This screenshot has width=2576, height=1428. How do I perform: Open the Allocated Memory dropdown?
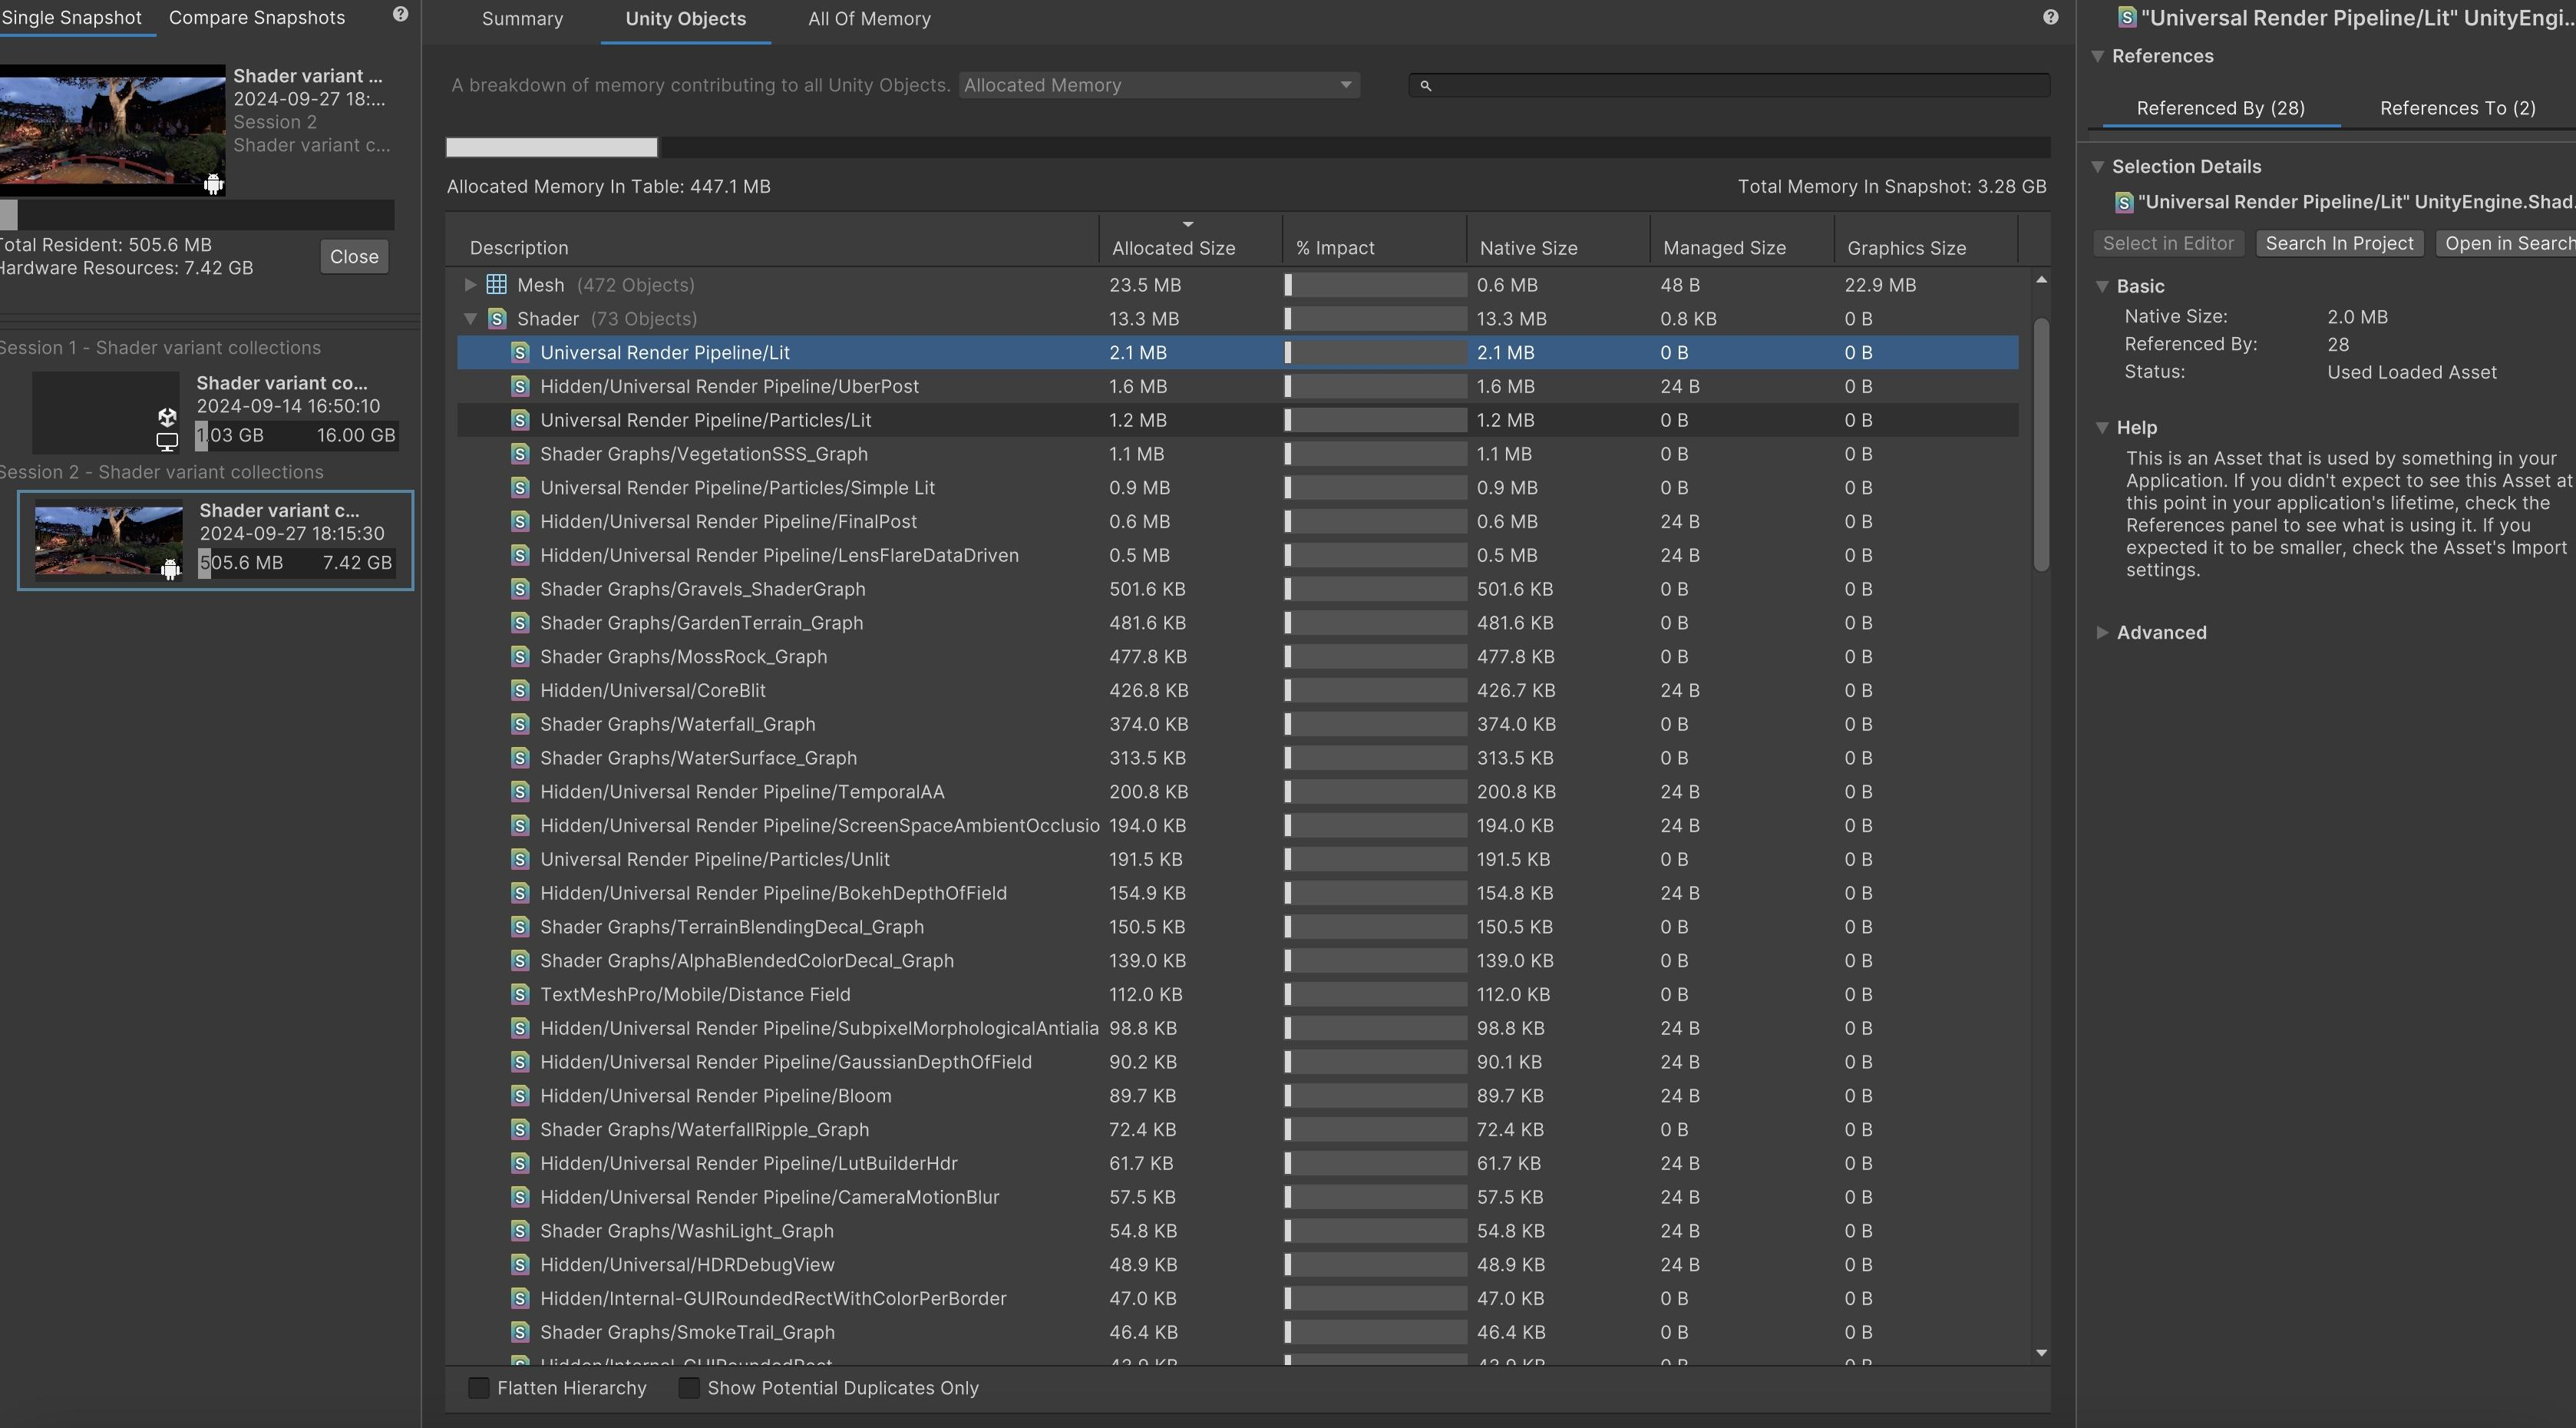tap(1158, 85)
